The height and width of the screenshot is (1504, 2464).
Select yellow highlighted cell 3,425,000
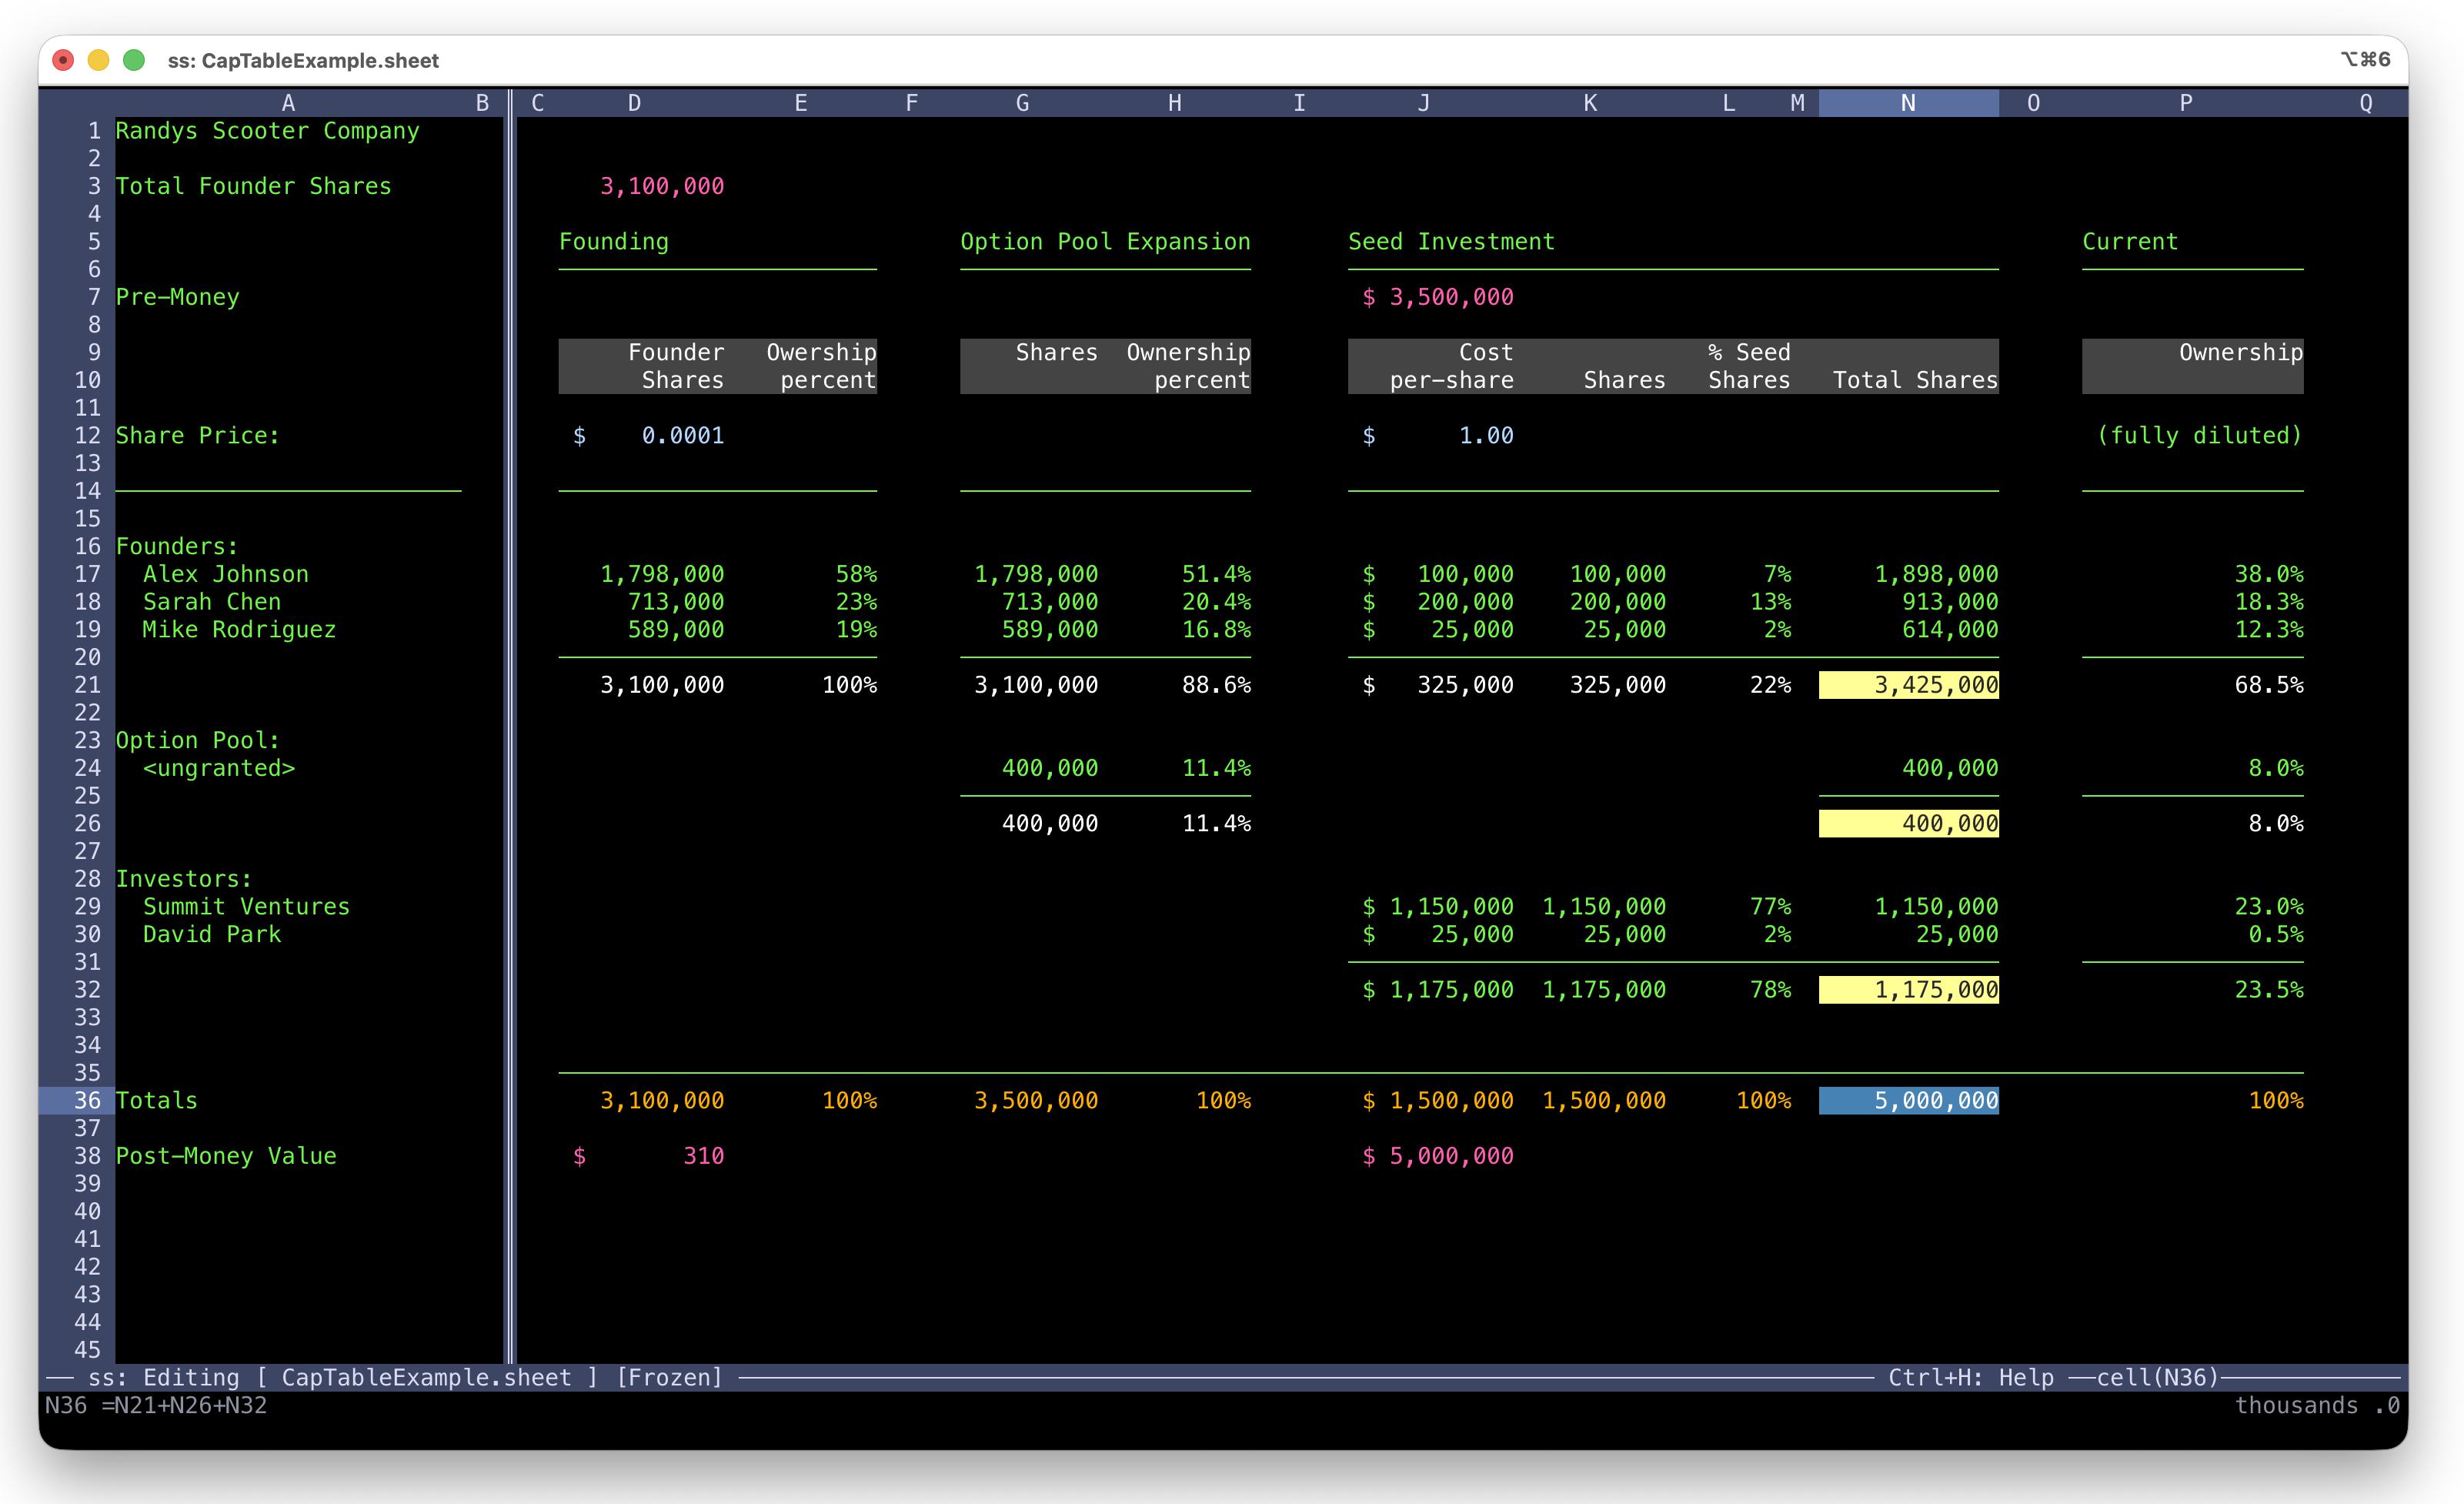click(1908, 685)
